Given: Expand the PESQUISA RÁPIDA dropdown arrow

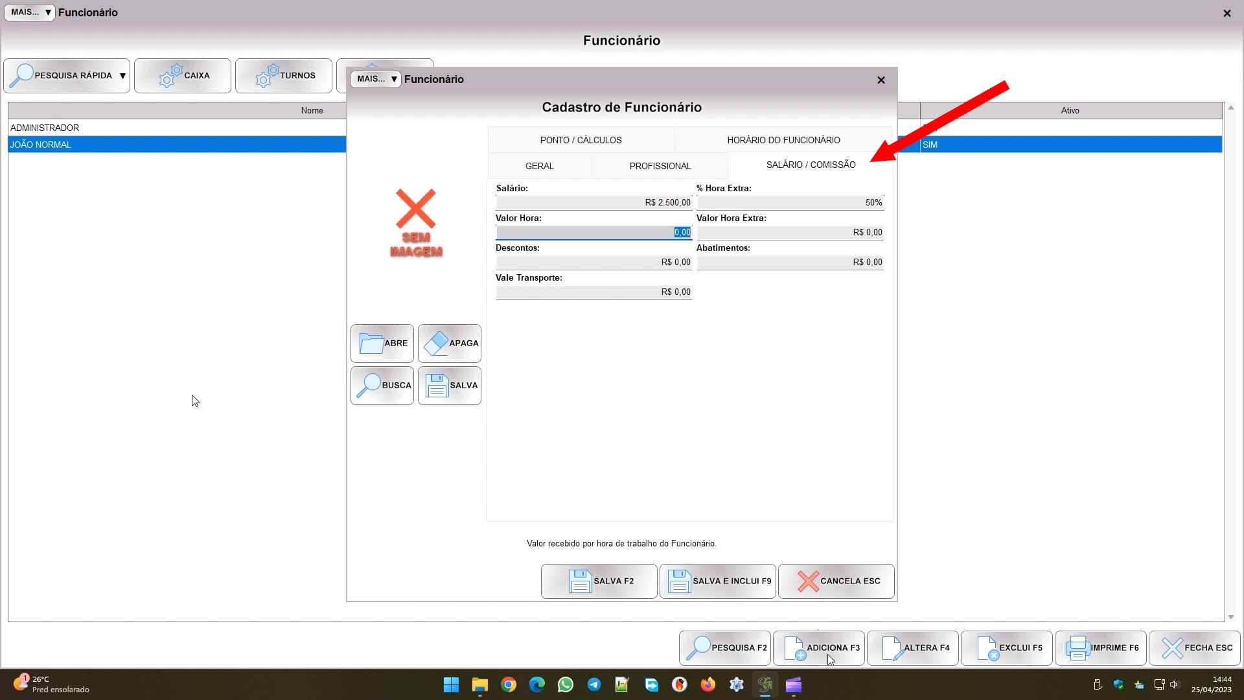Looking at the screenshot, I should (x=122, y=76).
